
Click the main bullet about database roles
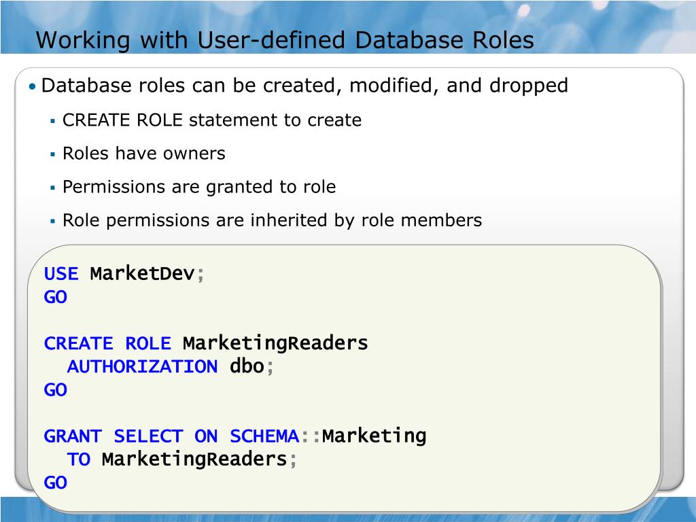point(304,85)
